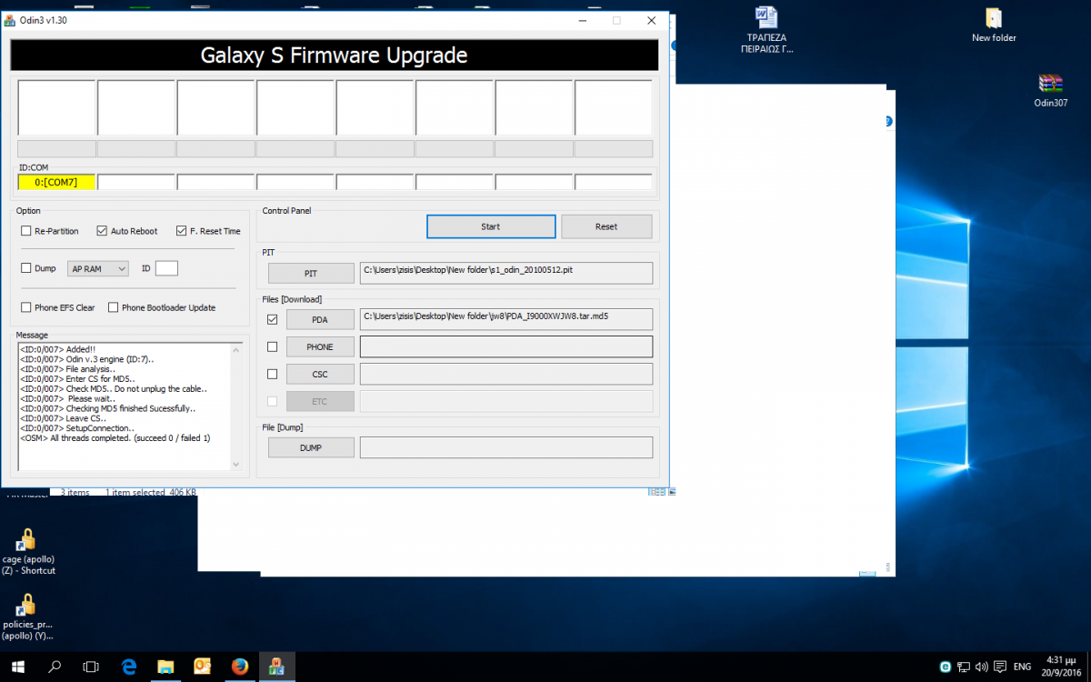Image resolution: width=1091 pixels, height=682 pixels.
Task: Click the taskbar Search magnifier icon
Action: 55,667
